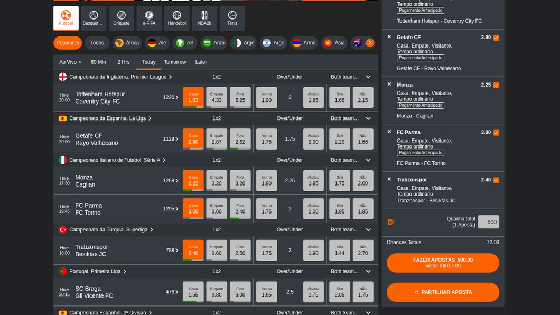The height and width of the screenshot is (315, 560).
Task: Open more markets for Monza (1269)
Action: click(x=171, y=181)
